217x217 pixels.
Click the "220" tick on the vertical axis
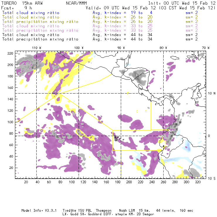point(10,53)
